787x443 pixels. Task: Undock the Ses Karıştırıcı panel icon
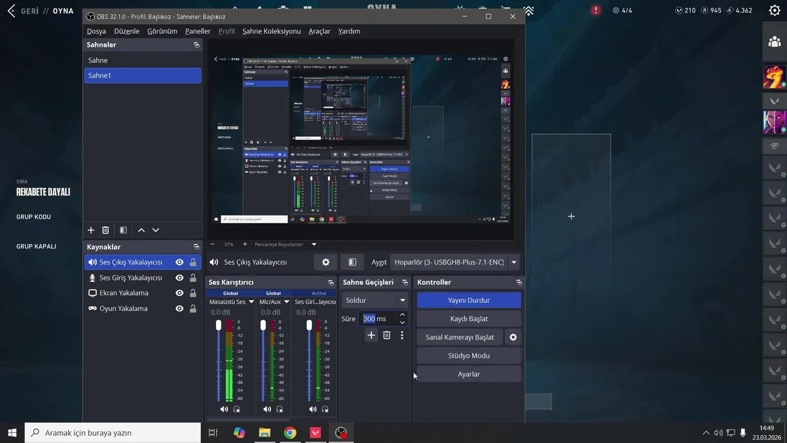(x=331, y=282)
